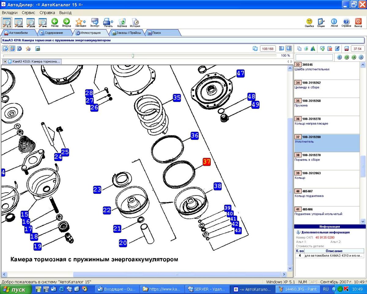Switch to the Содержание tab
The image size is (367, 294).
(x=54, y=33)
